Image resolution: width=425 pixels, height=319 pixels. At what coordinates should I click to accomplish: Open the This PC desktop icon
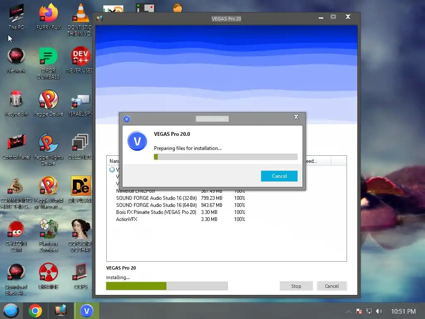16,17
